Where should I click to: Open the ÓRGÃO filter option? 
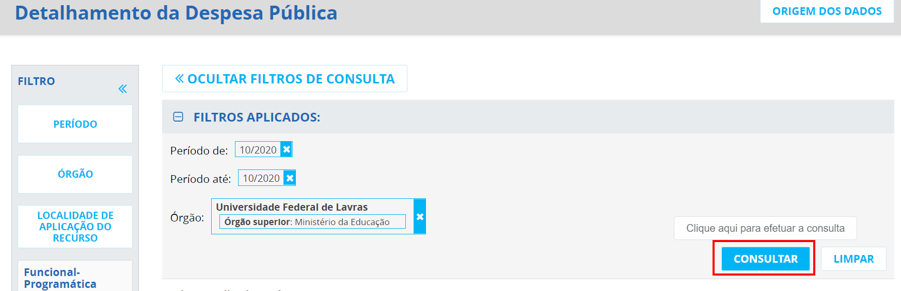click(75, 174)
